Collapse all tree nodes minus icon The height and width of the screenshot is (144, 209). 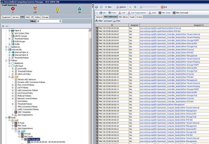point(7,26)
